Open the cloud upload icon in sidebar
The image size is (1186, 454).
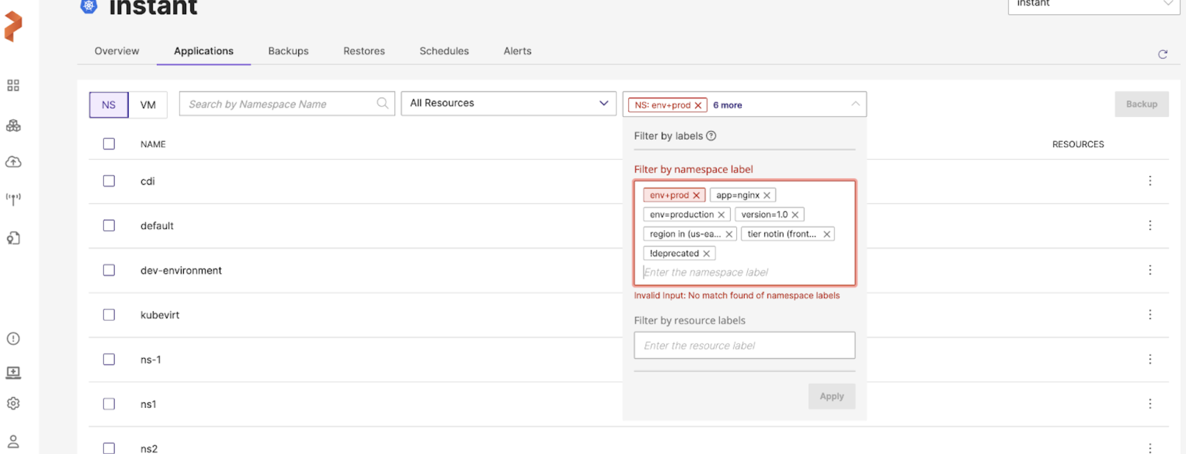pyautogui.click(x=13, y=162)
